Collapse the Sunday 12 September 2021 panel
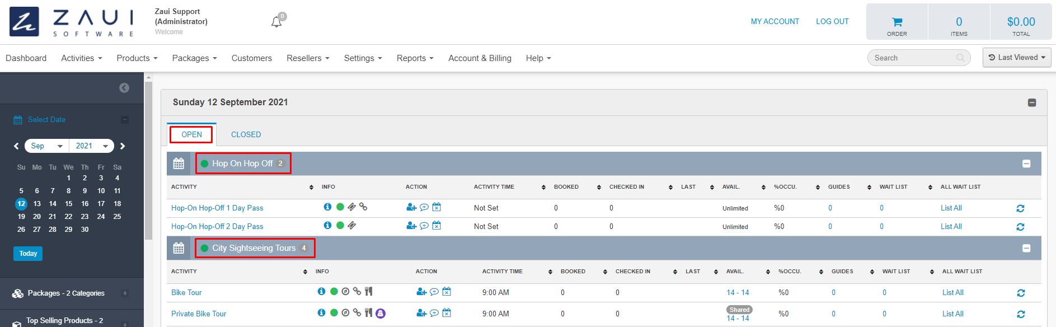The height and width of the screenshot is (327, 1056). pyautogui.click(x=1032, y=102)
